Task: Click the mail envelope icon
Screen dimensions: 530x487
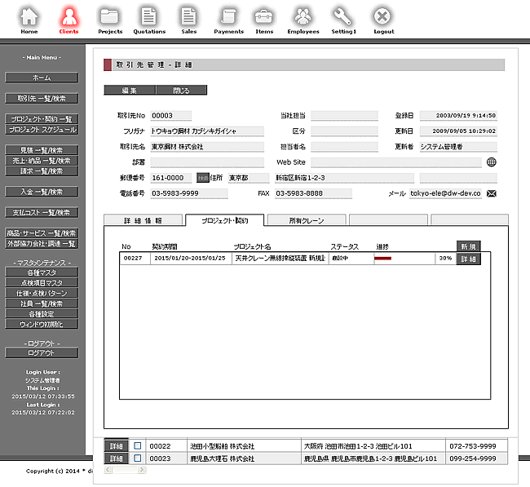Action: tap(492, 193)
